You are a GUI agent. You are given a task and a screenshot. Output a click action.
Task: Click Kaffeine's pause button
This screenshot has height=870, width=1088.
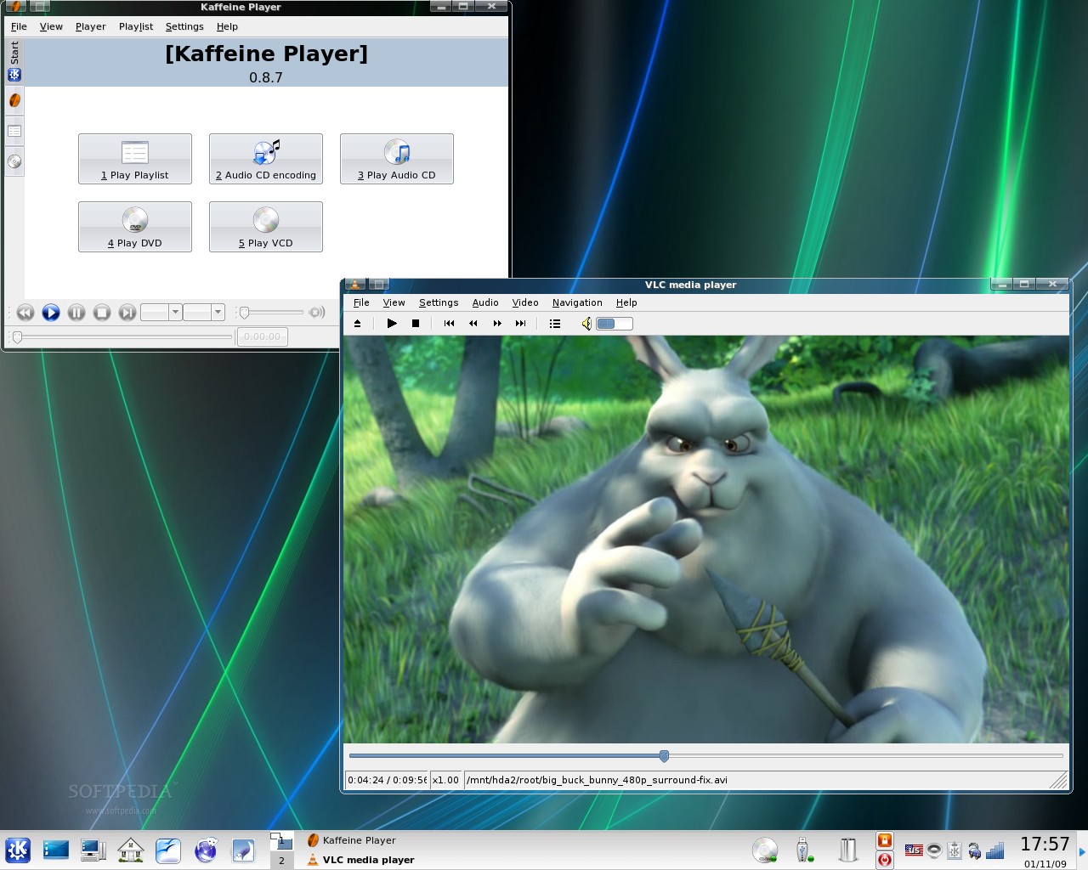pyautogui.click(x=76, y=313)
